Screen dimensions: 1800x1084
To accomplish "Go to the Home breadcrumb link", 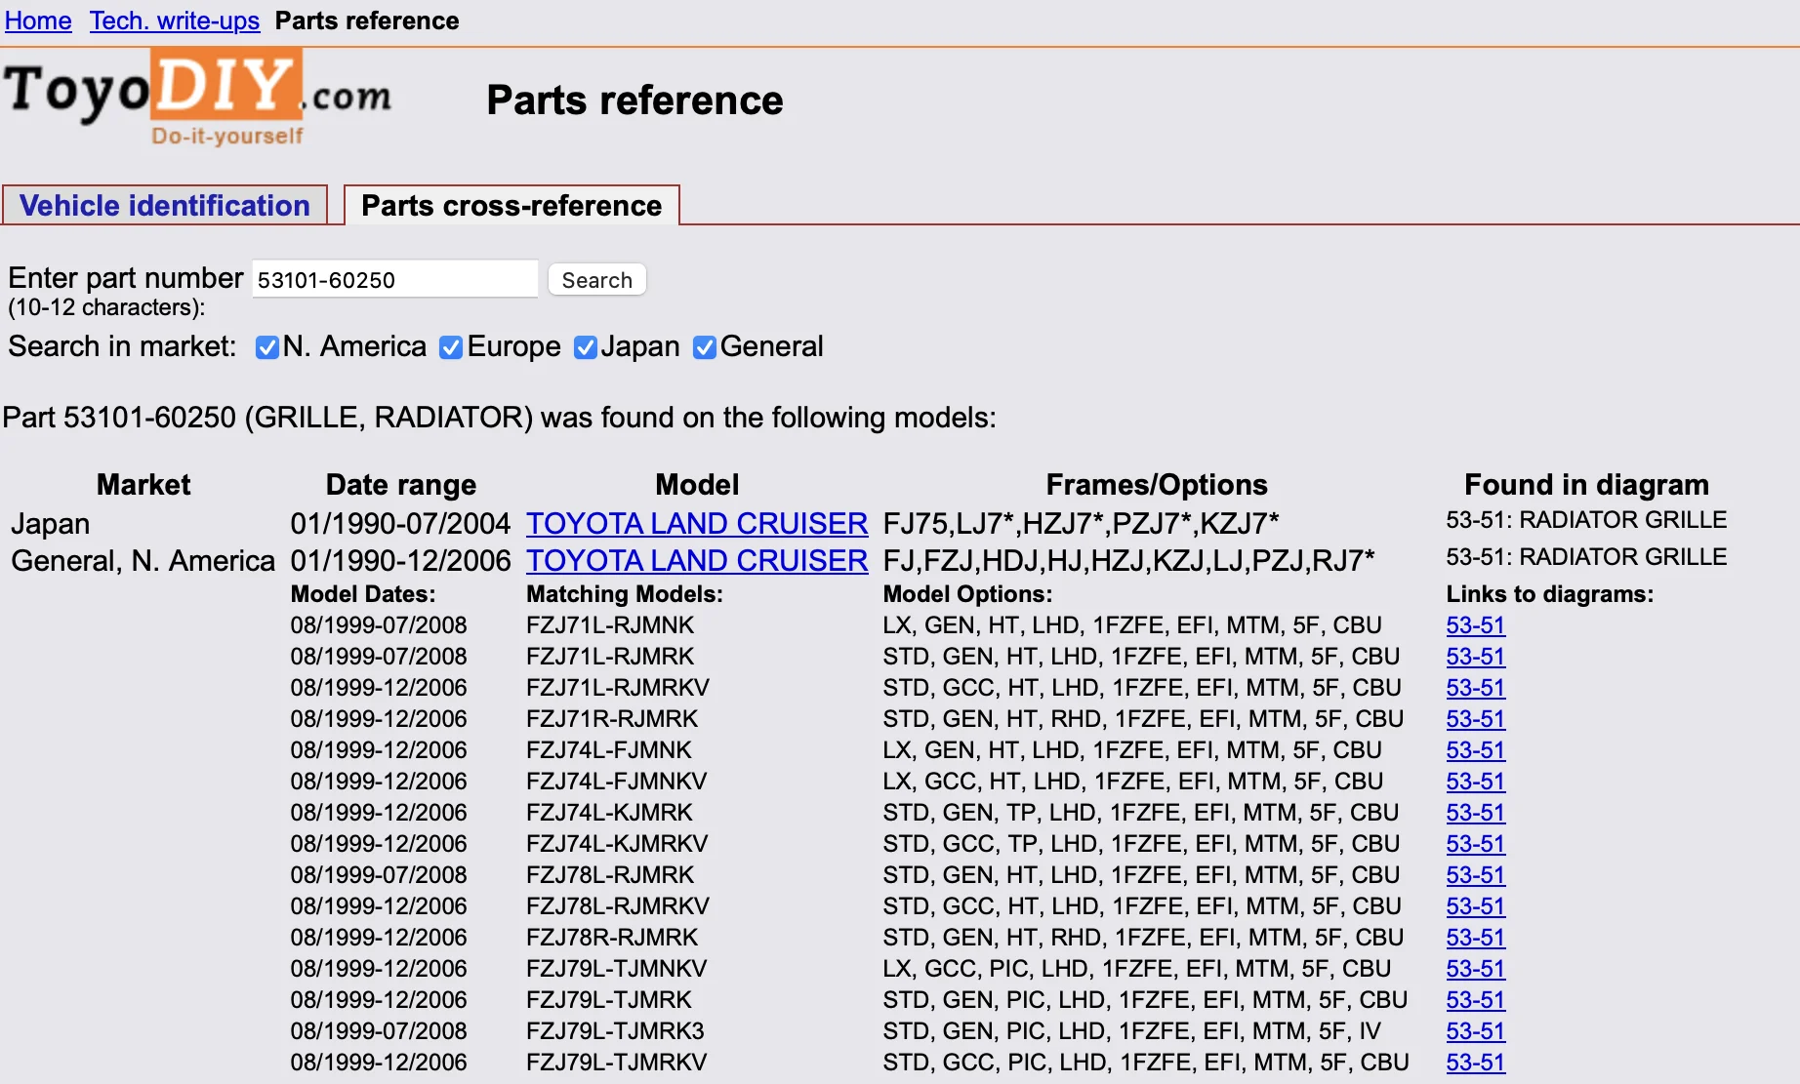I will coord(38,20).
